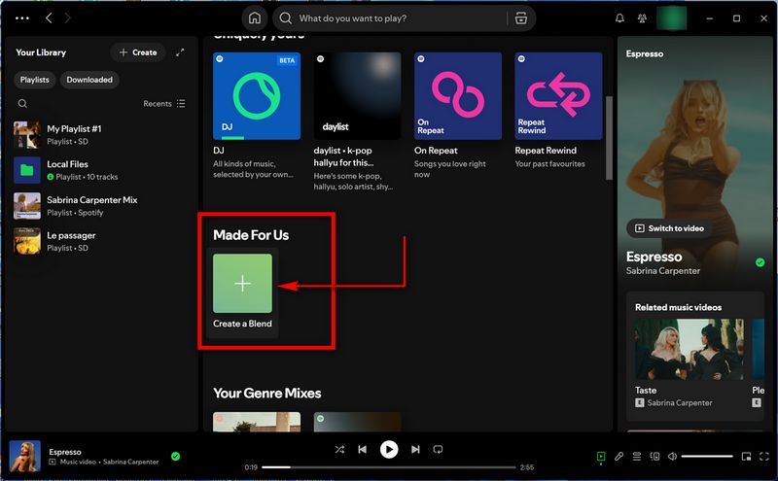778x481 pixels.
Task: Click the Your Library heading
Action: (41, 52)
